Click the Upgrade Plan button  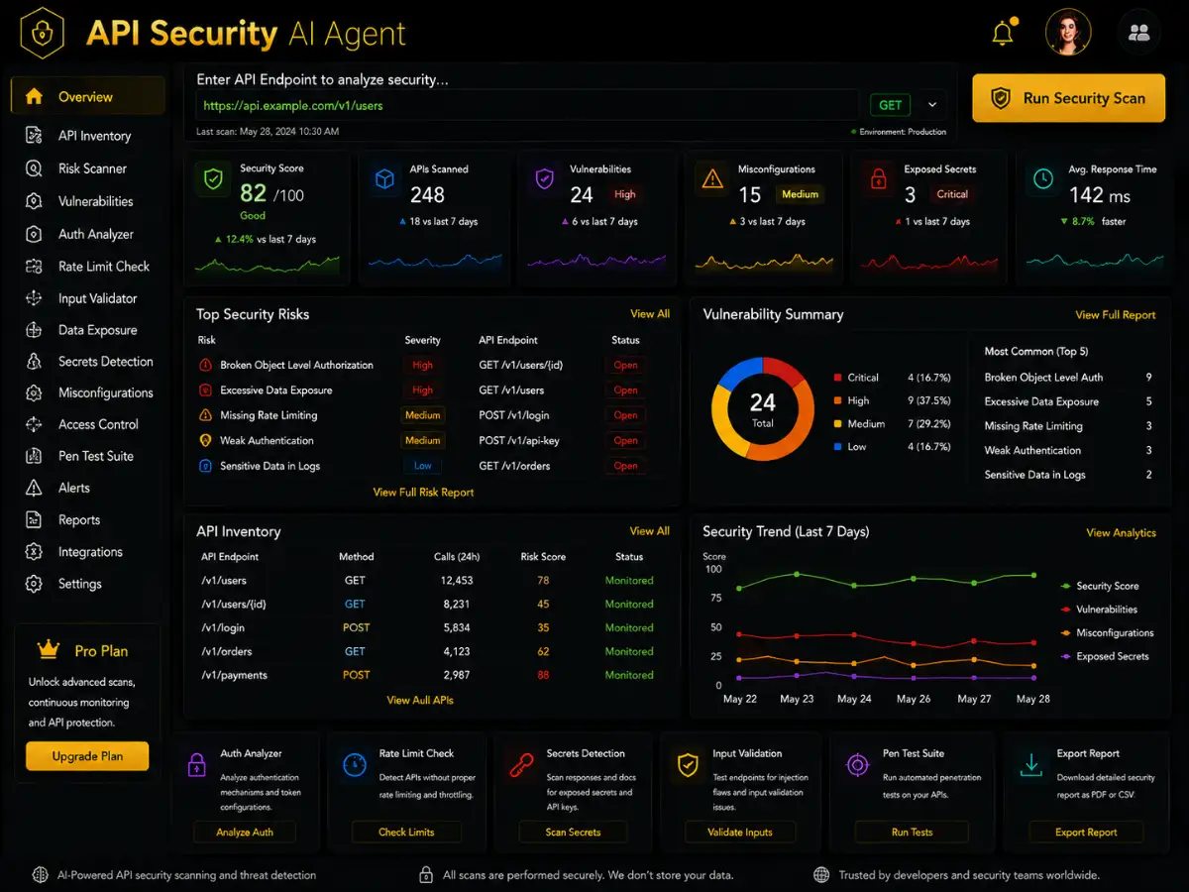pyautogui.click(x=87, y=756)
